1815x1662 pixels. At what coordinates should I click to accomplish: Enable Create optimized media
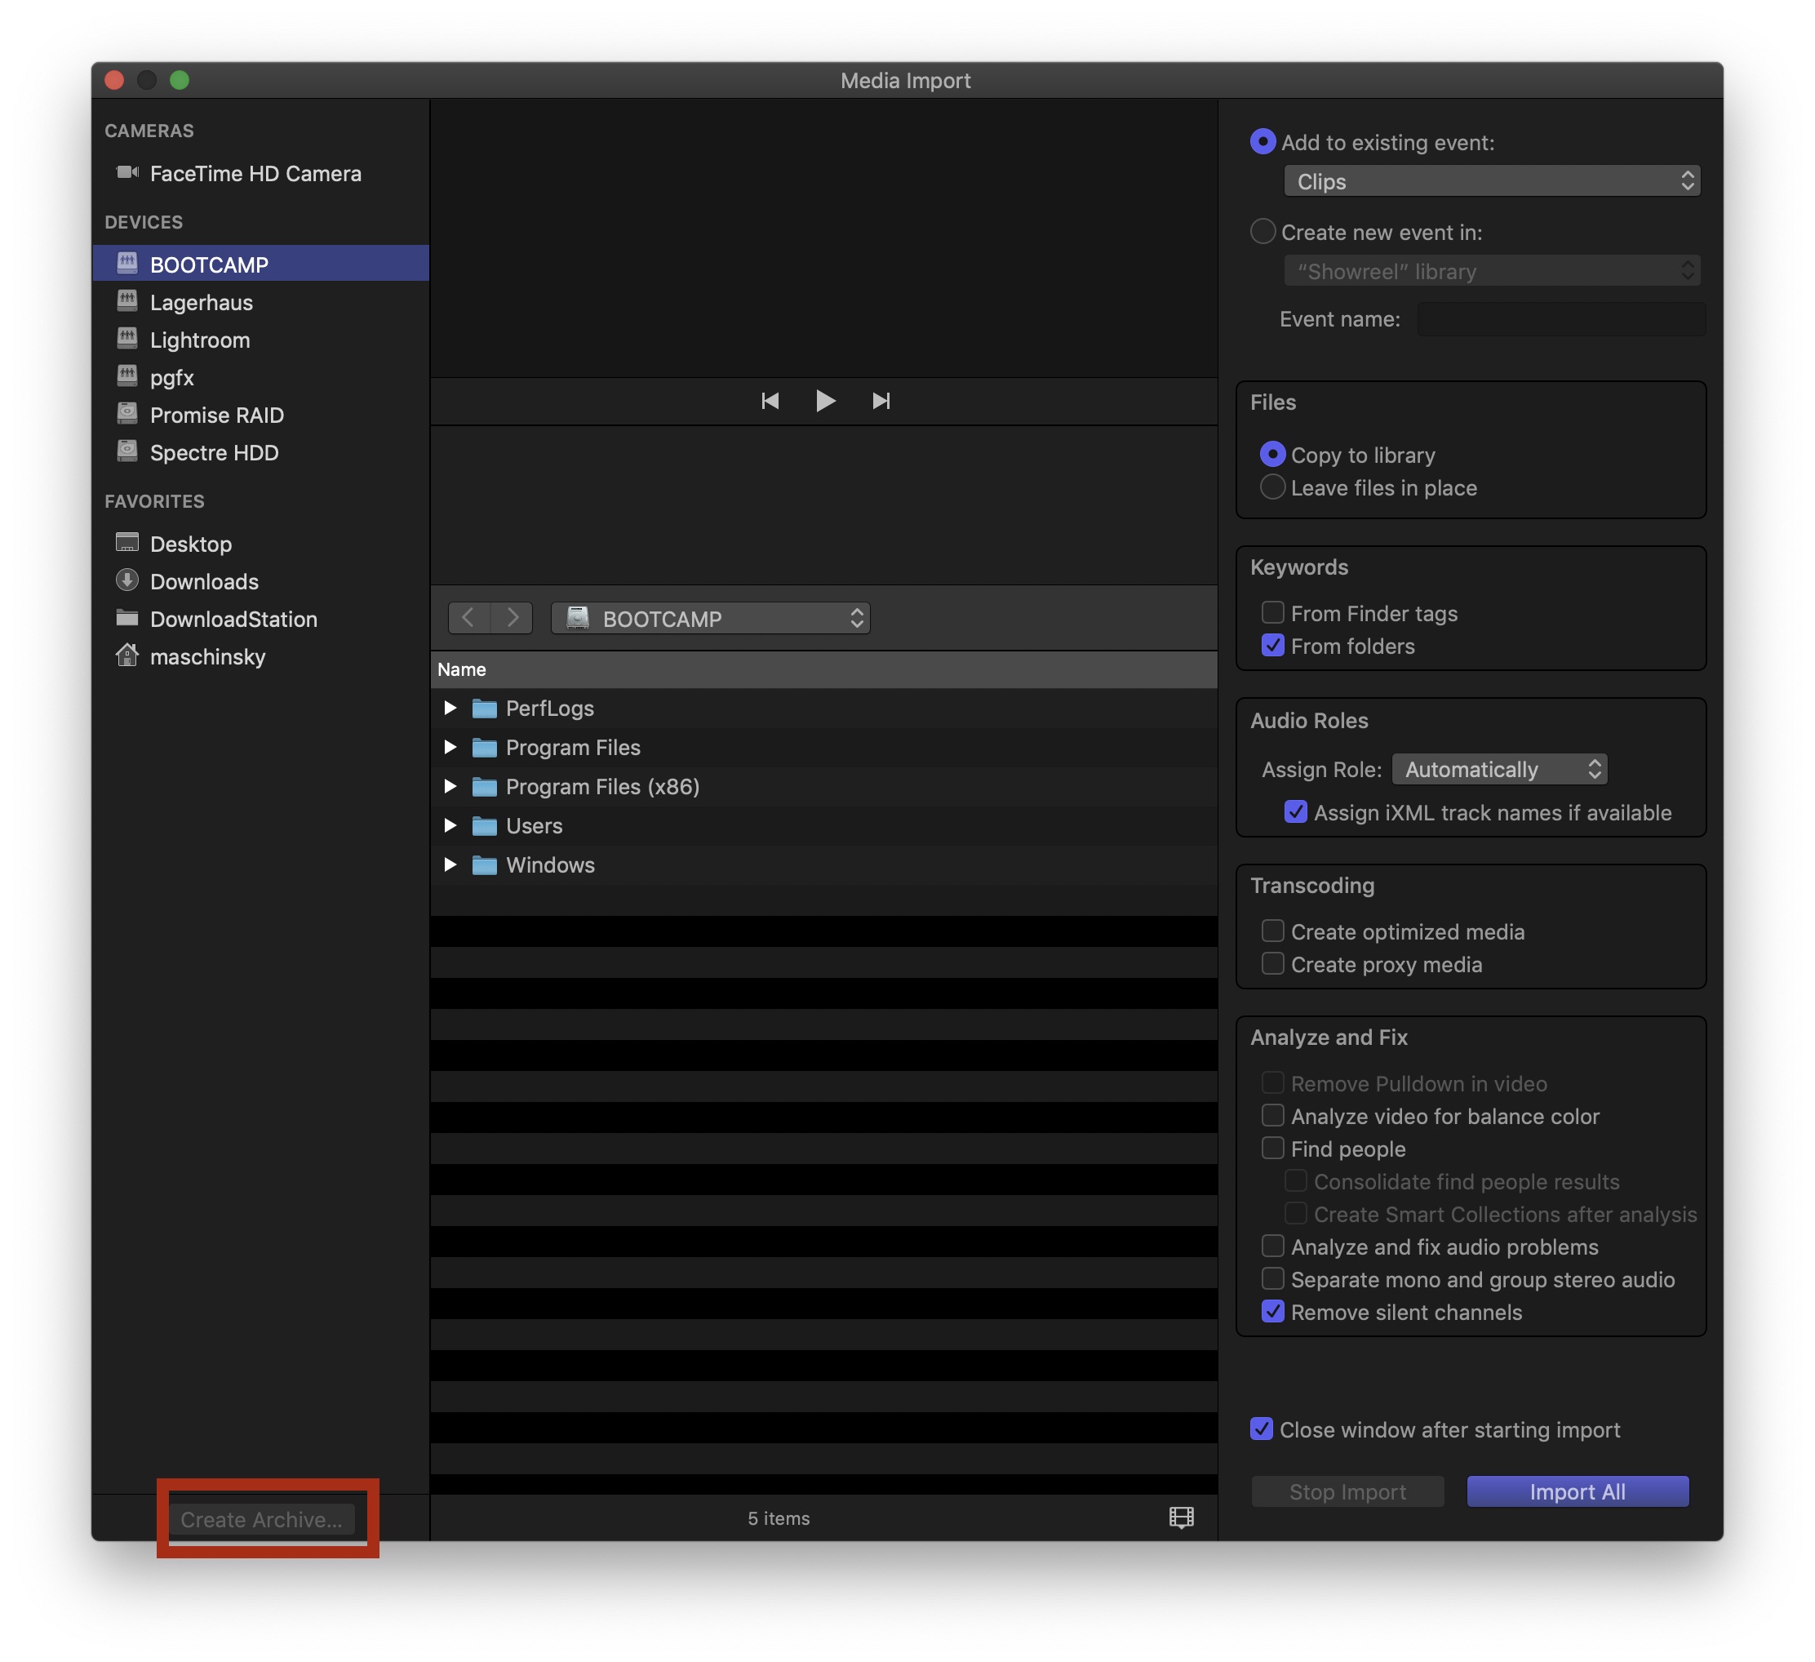point(1273,931)
